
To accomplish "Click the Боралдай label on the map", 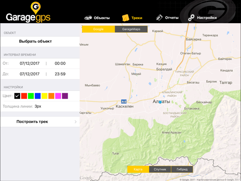I will click(x=164, y=69).
